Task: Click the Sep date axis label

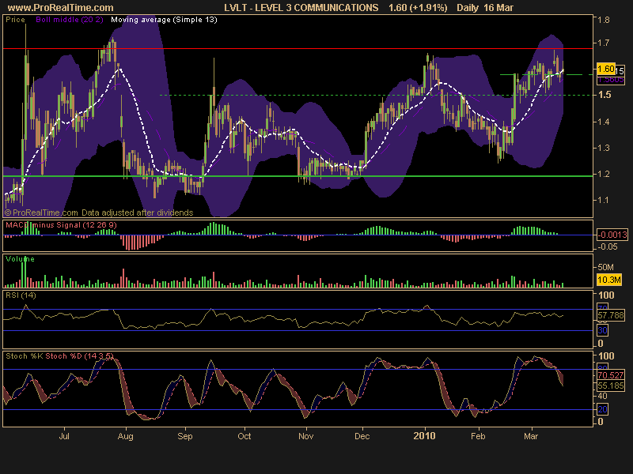Action: [185, 437]
